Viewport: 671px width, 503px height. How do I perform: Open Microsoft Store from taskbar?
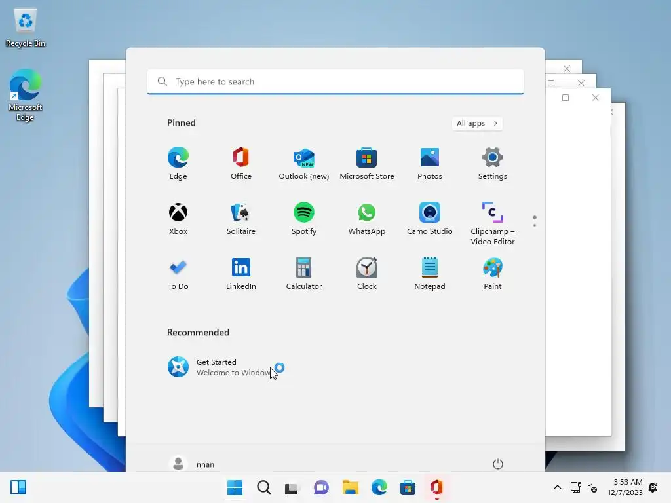[x=408, y=487]
